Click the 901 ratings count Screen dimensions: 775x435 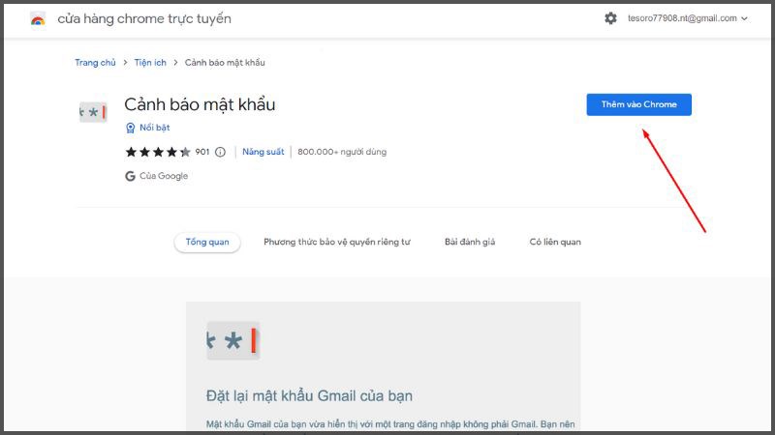coord(202,152)
